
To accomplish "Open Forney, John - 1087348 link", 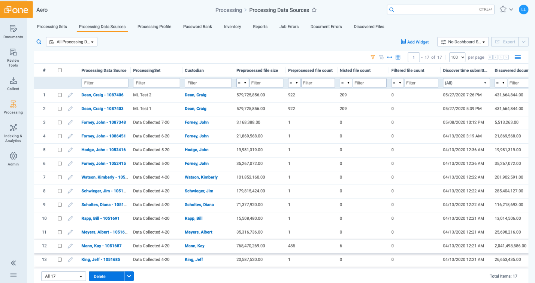I will [x=103, y=122].
